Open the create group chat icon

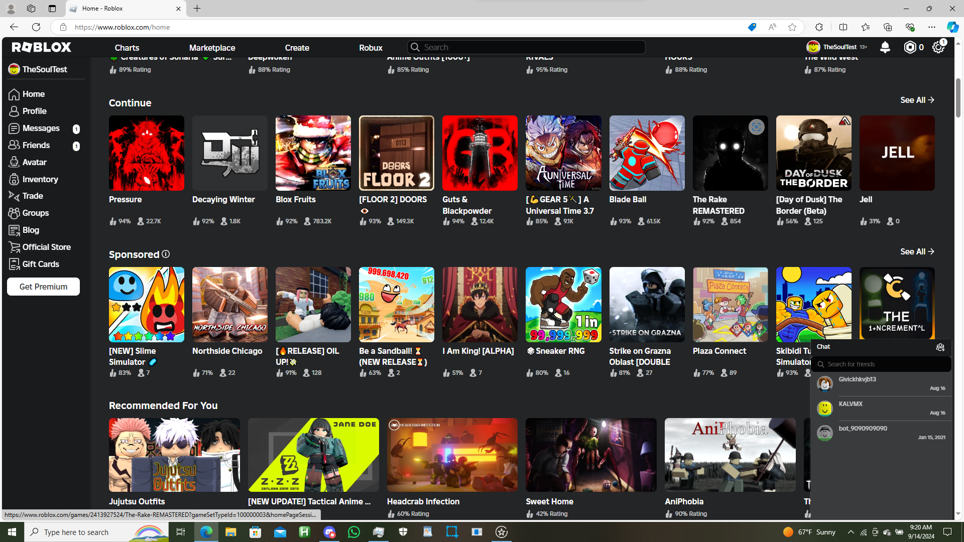click(940, 347)
